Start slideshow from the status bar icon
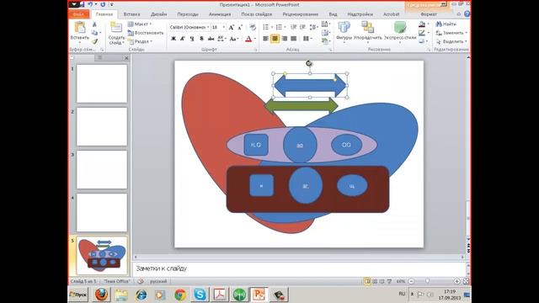The image size is (539, 303). pos(389,281)
